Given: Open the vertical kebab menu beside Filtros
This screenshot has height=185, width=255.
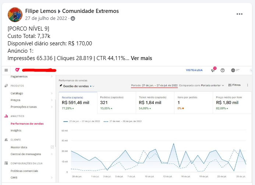Looking at the screenshot, I should 247,85.
